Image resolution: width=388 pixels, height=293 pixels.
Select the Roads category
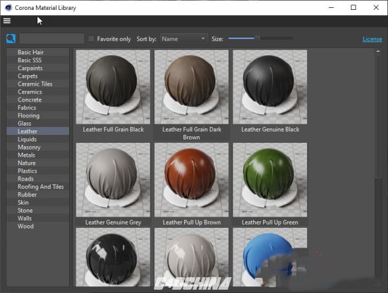(38, 179)
